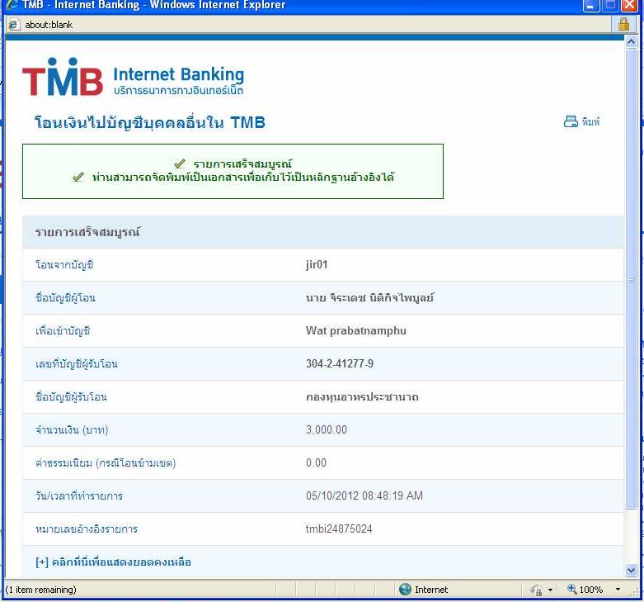Click the protected mode security icon in status bar
Viewport: 644px width, 602px height.
pyautogui.click(x=535, y=590)
